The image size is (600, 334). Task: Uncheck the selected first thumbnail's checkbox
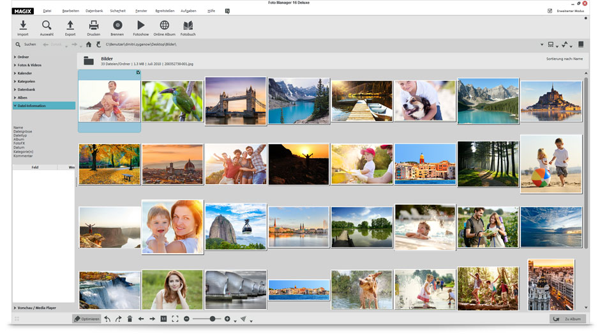[x=138, y=72]
